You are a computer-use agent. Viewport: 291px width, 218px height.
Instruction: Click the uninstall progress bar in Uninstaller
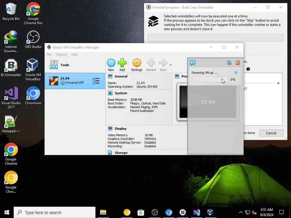[x=215, y=38]
